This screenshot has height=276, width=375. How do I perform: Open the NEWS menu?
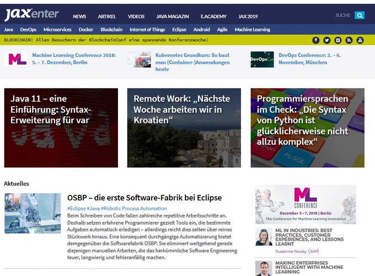[79, 17]
